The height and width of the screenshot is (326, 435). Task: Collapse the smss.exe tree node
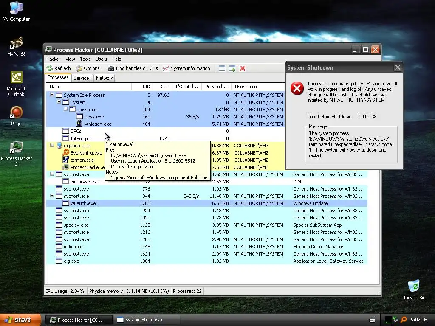click(66, 109)
